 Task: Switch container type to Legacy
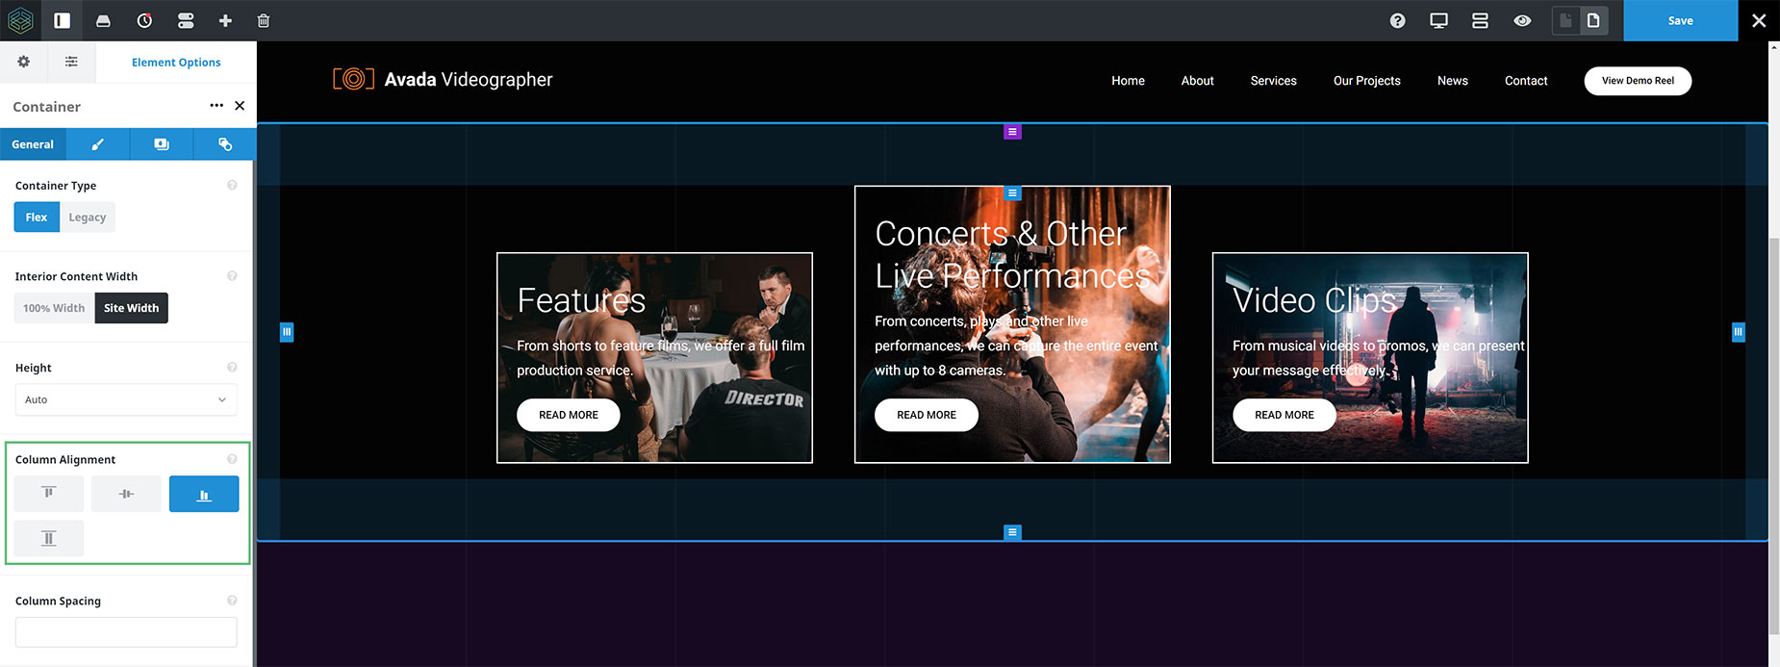click(x=88, y=217)
